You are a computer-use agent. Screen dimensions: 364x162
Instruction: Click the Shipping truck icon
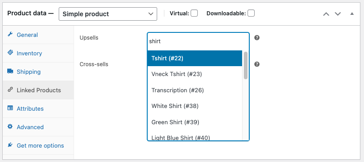10,71
